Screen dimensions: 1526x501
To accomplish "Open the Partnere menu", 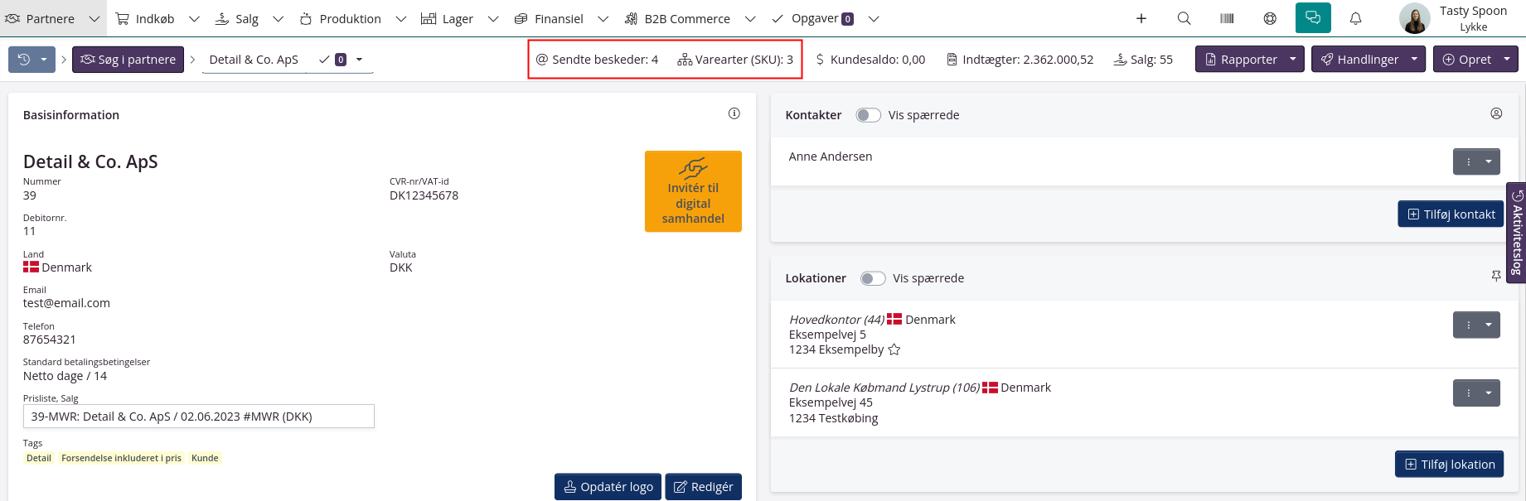I will pos(40,18).
